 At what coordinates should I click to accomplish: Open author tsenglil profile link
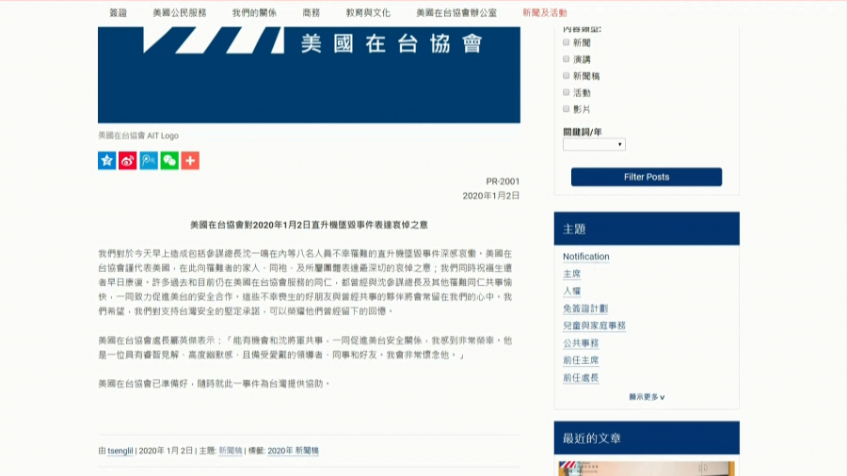(120, 451)
